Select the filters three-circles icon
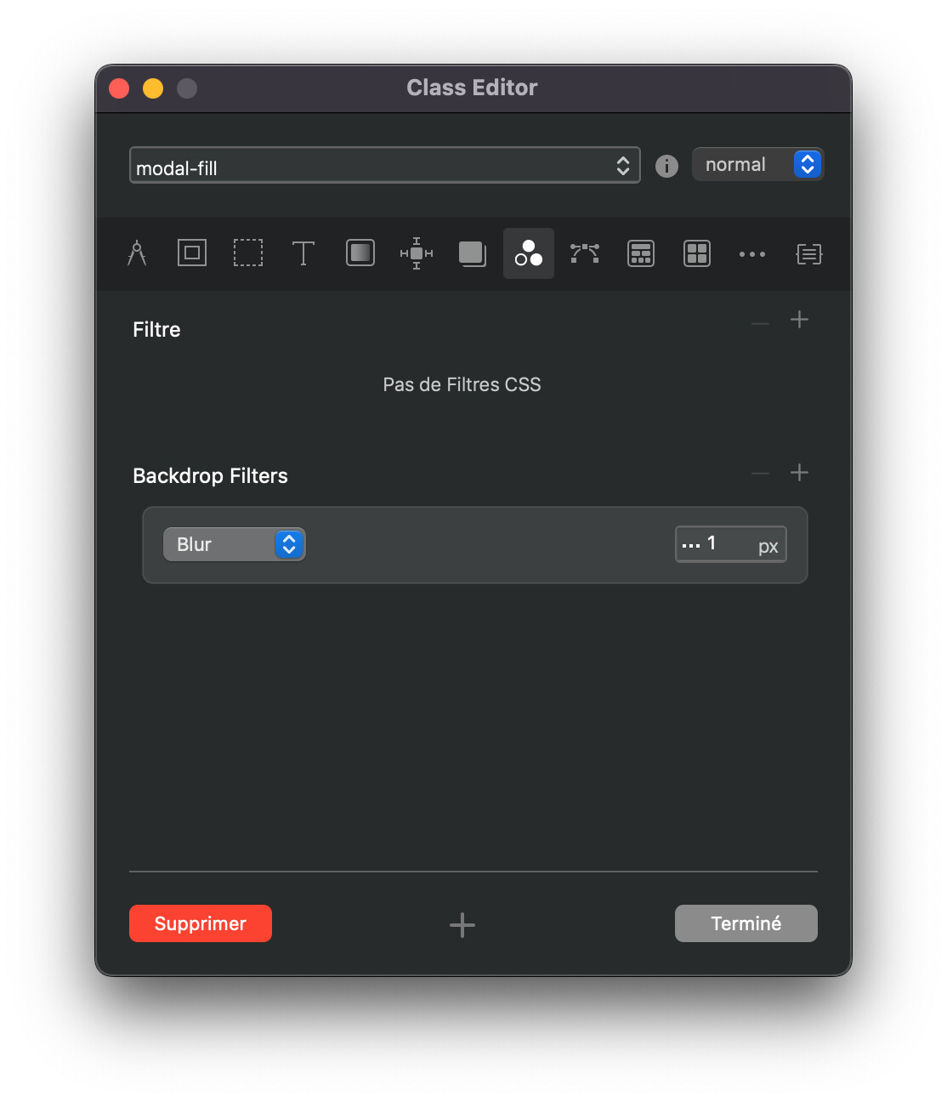Image resolution: width=947 pixels, height=1102 pixels. click(x=529, y=253)
